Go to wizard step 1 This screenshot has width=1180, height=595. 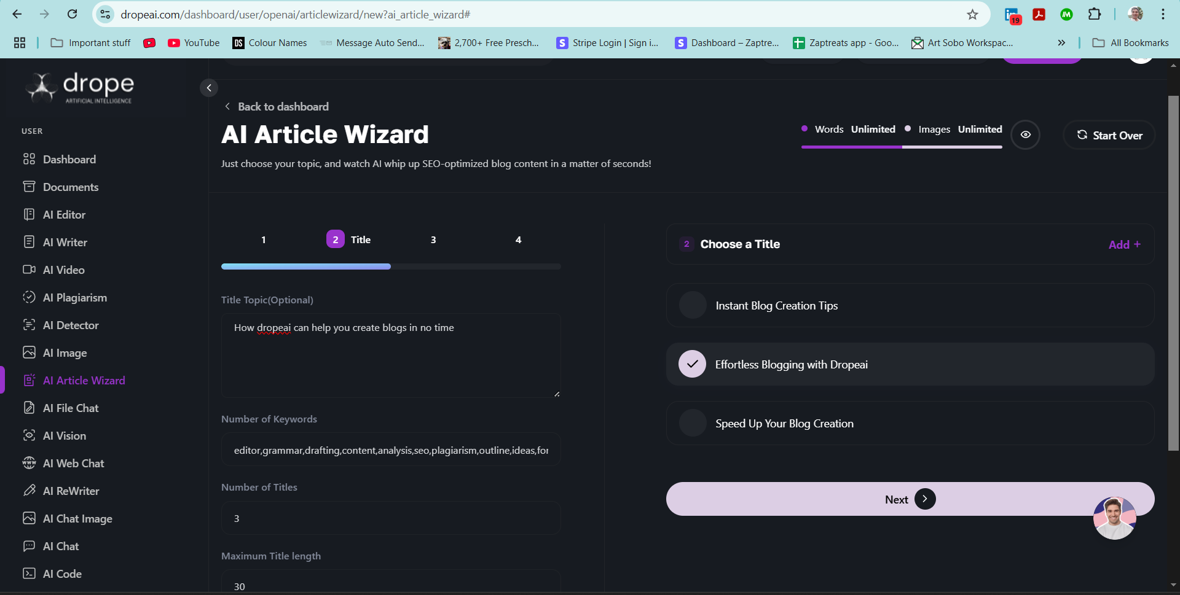tap(264, 239)
